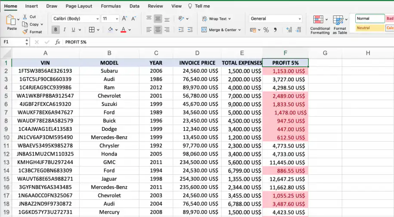This screenshot has height=217, width=394.
Task: Increase indent
Action: click(x=190, y=30)
